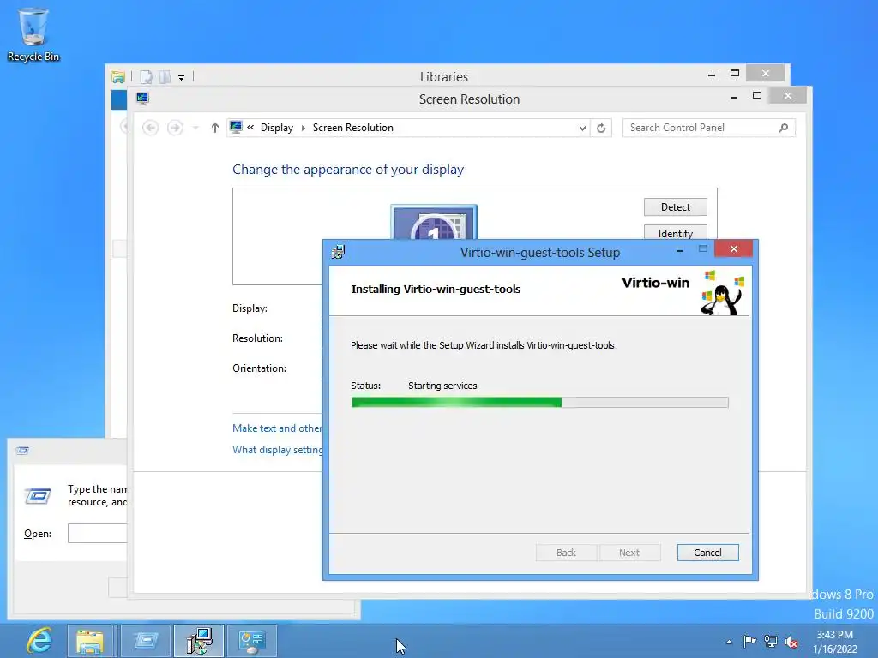Click the Display breadcrumb in address bar

point(277,128)
